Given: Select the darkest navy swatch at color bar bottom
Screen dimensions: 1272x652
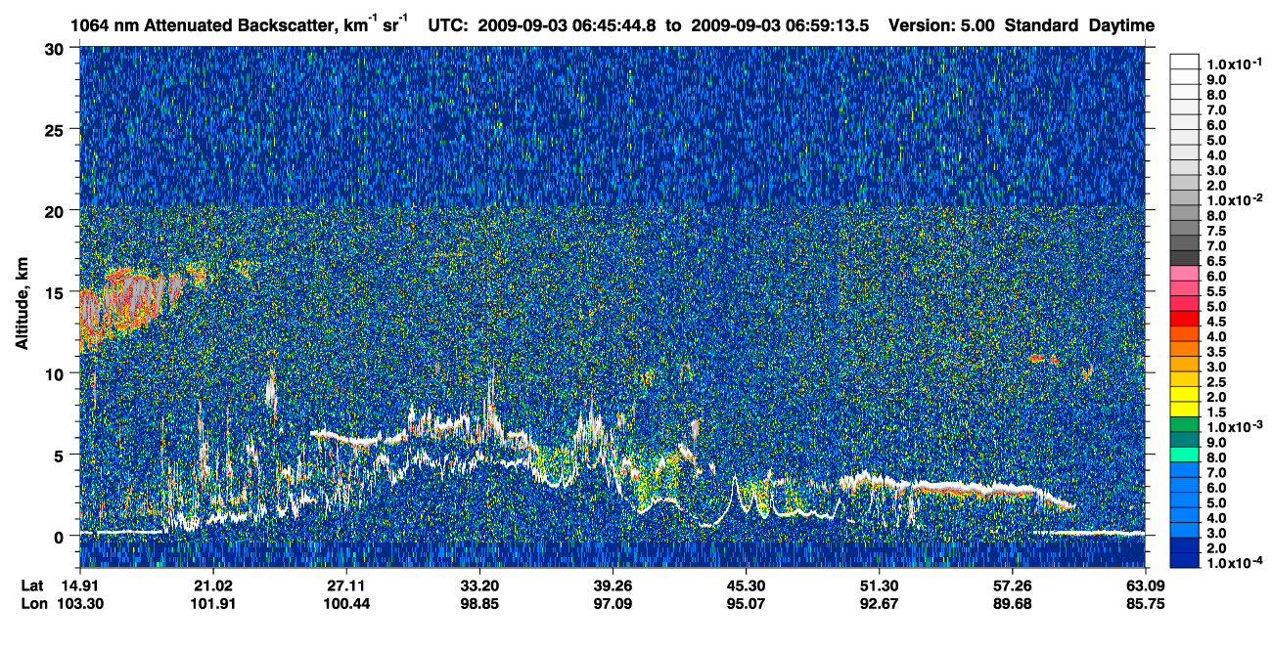Looking at the screenshot, I should point(1185,560).
